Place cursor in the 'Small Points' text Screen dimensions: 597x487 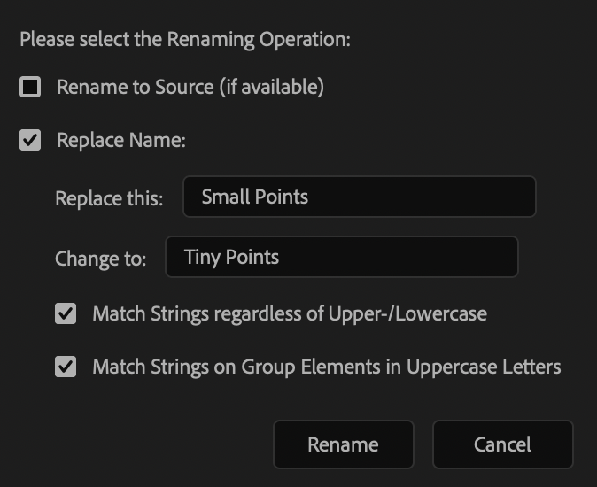click(255, 197)
